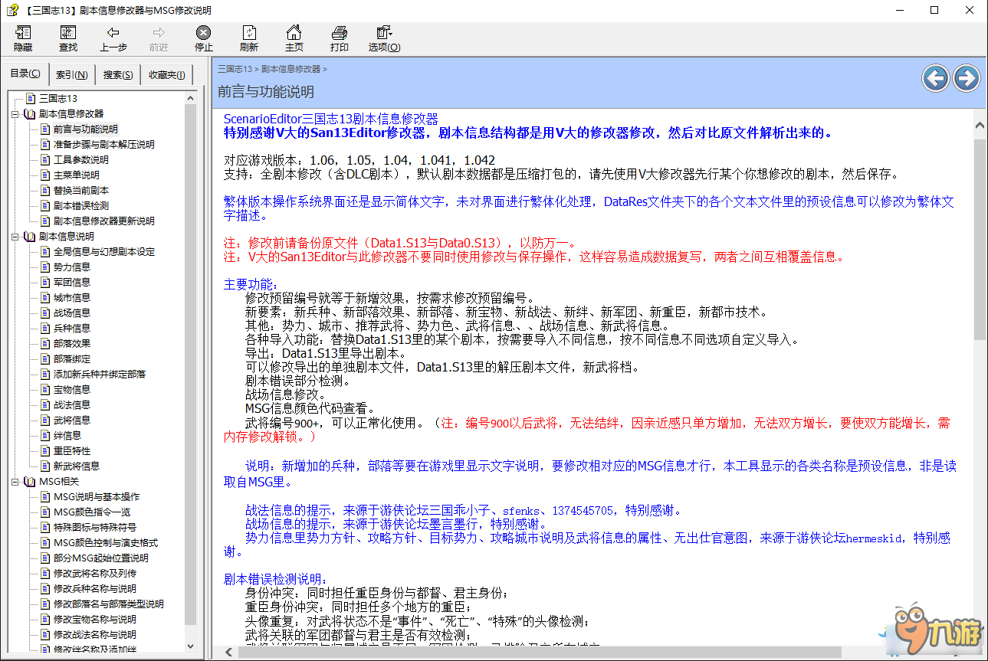Click the page icon beside 重臣特性
The height and width of the screenshot is (661, 988).
tap(45, 451)
